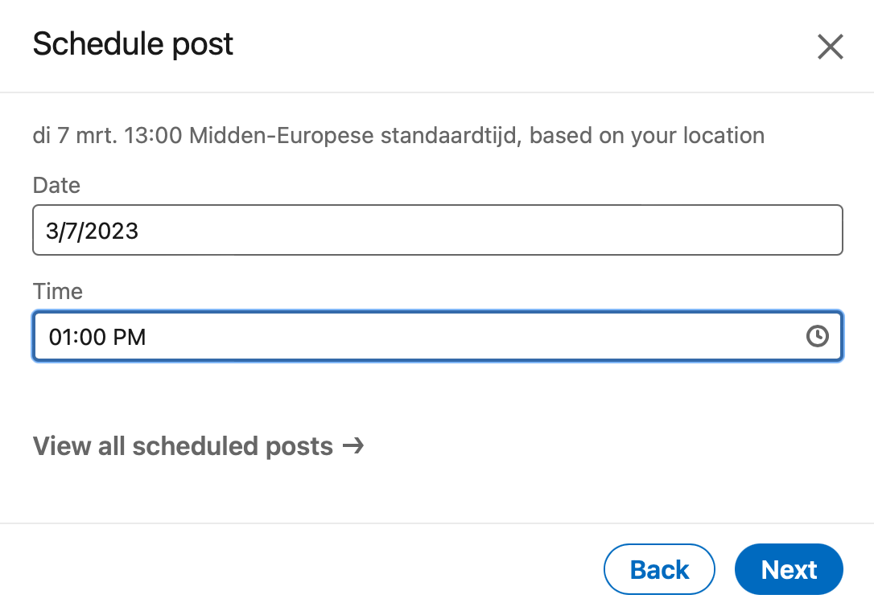The width and height of the screenshot is (874, 611).
Task: Proceed with the Next button
Action: point(789,569)
